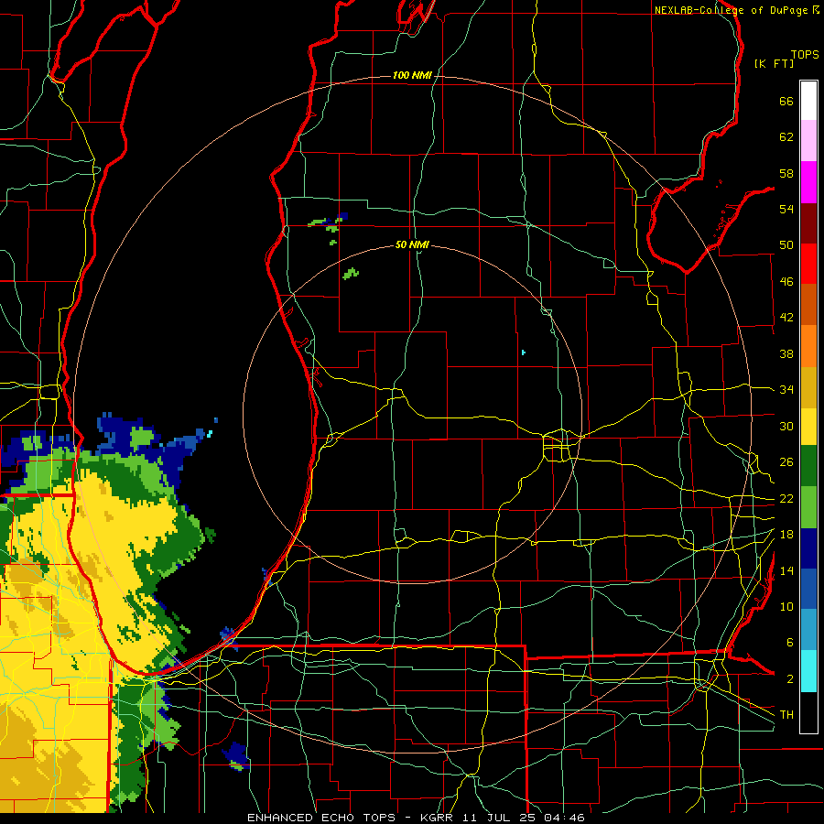Select the pale pink 62 kft legend swatch
Viewport: 824px width, 824px height.
pyautogui.click(x=808, y=141)
